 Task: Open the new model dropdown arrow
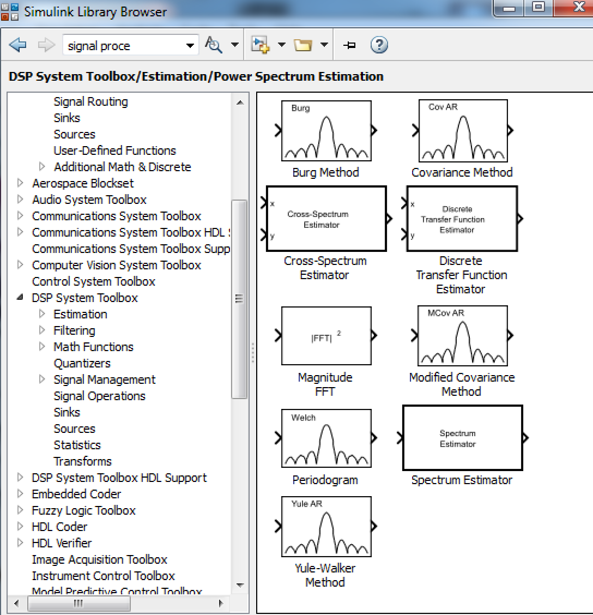click(x=282, y=45)
